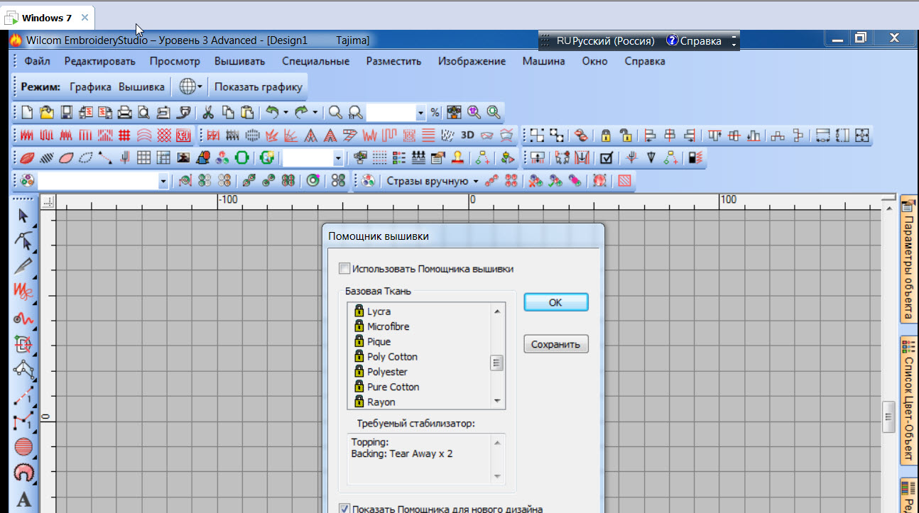Image resolution: width=919 pixels, height=513 pixels.
Task: Click the fabric list scrollbar thumb
Action: (497, 363)
